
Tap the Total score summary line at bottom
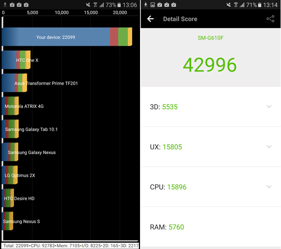click(71, 246)
